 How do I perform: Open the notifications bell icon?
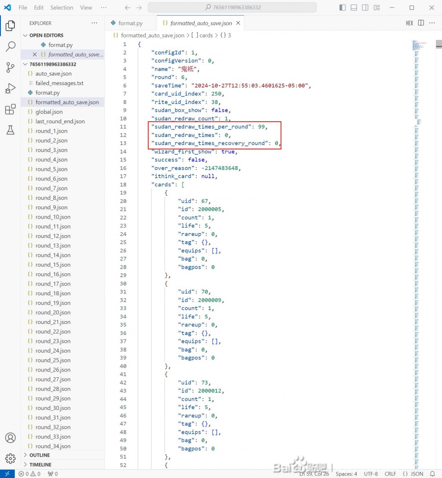tap(432, 474)
